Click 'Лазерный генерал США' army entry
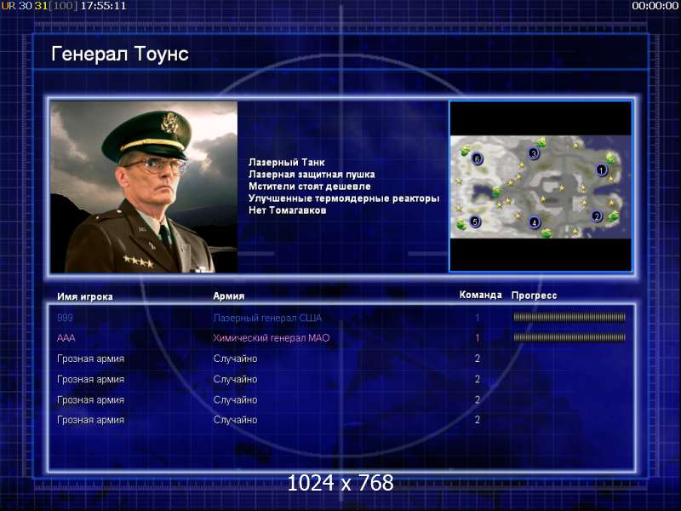The height and width of the screenshot is (511, 681). tap(267, 318)
